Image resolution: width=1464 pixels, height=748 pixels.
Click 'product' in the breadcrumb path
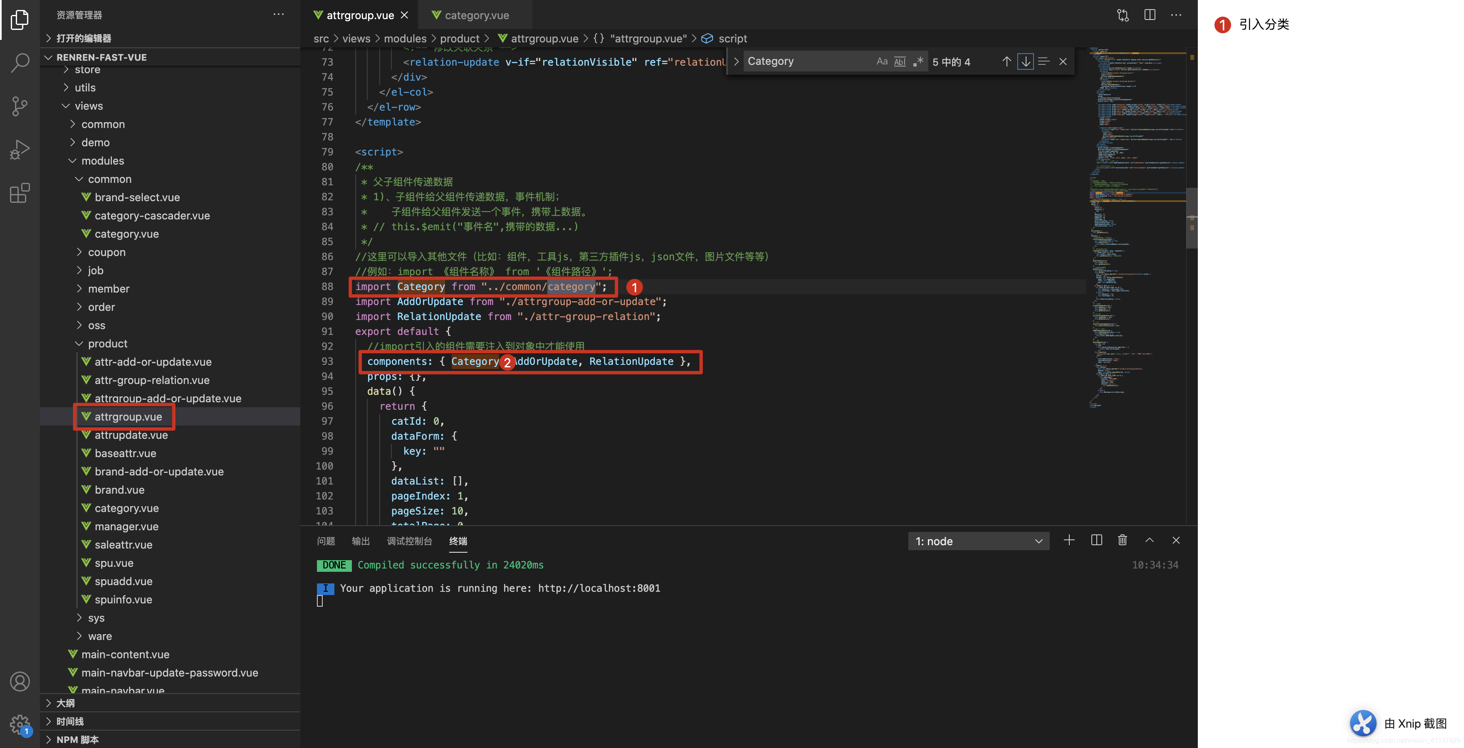pos(459,39)
